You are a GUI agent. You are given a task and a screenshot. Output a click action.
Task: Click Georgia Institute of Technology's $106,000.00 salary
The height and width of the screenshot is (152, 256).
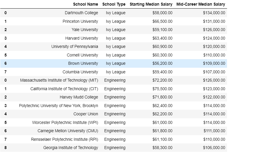(x=214, y=148)
